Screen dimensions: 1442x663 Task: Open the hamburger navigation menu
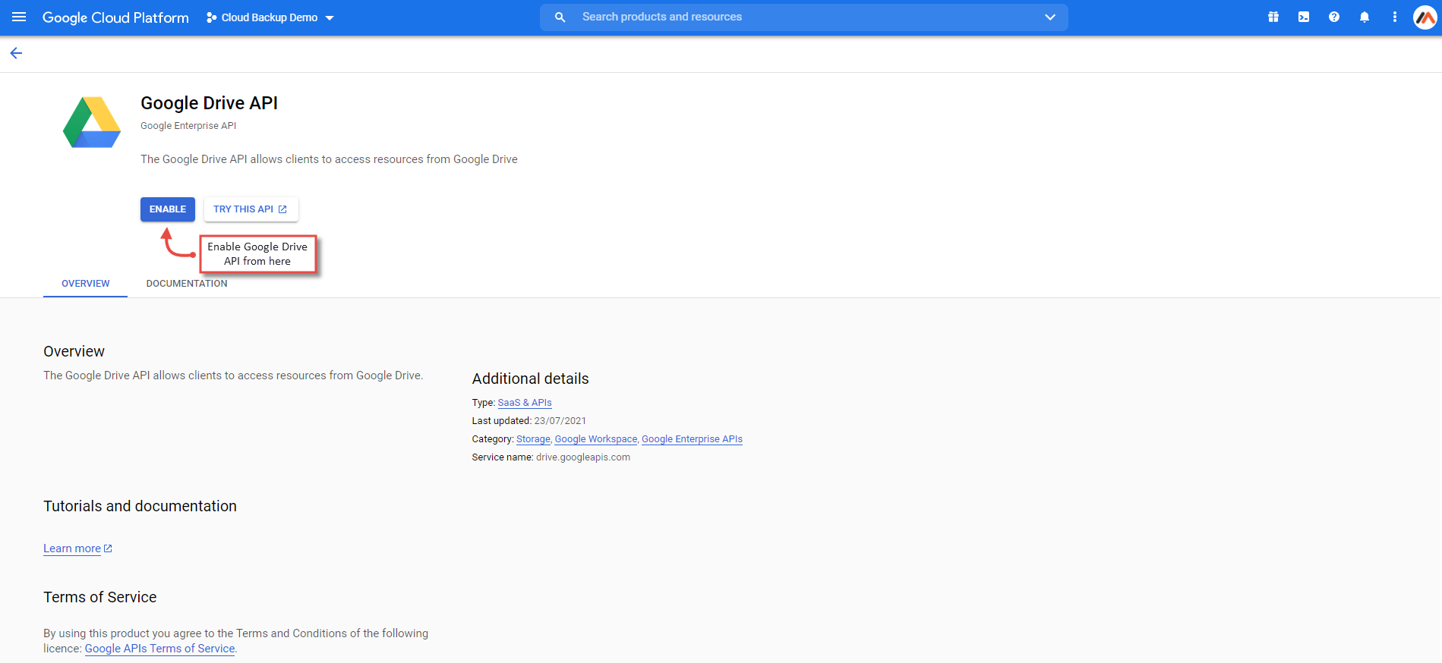pos(19,17)
